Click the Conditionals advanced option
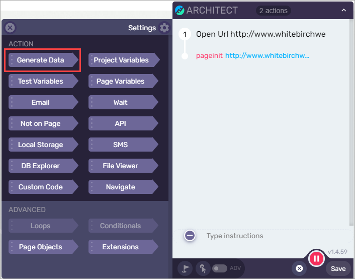Screen dimensions: 355x279 (x=123, y=226)
